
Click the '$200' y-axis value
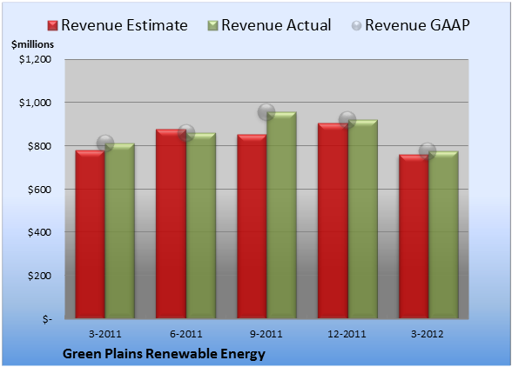[39, 276]
